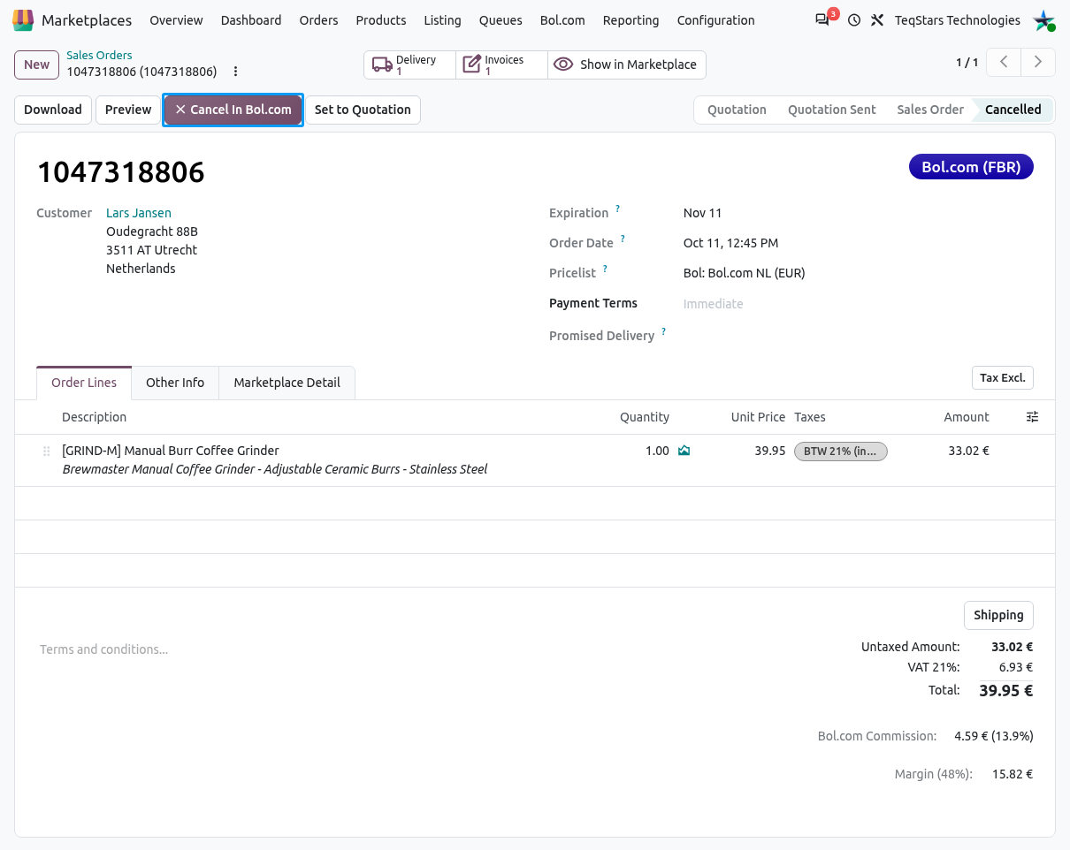Open TeqStars Technologies company switcher

pos(958,20)
